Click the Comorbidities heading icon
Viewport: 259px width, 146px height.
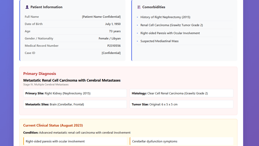(x=139, y=7)
